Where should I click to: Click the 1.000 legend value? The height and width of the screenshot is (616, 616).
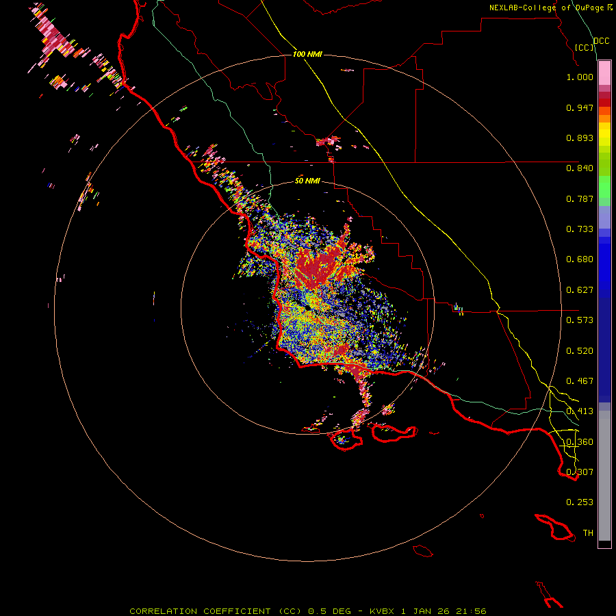pos(580,77)
